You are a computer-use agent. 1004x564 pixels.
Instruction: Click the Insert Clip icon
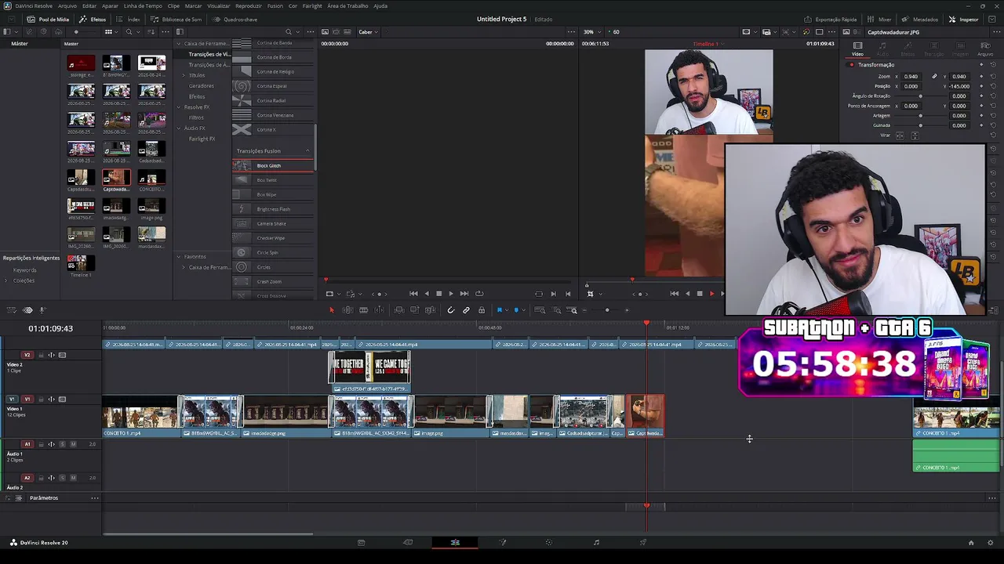399,310
